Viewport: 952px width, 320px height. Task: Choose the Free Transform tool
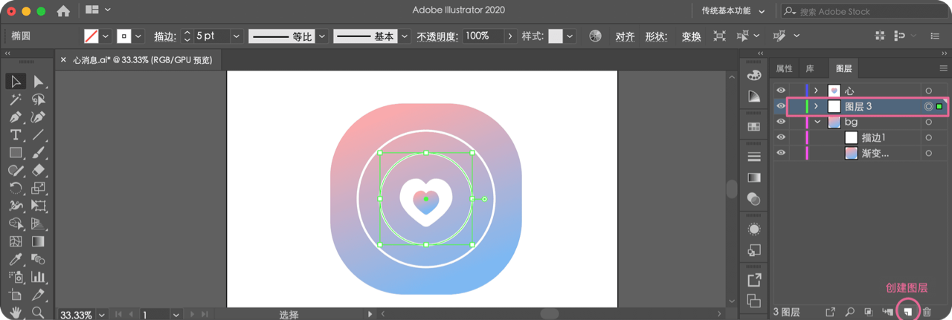point(39,206)
